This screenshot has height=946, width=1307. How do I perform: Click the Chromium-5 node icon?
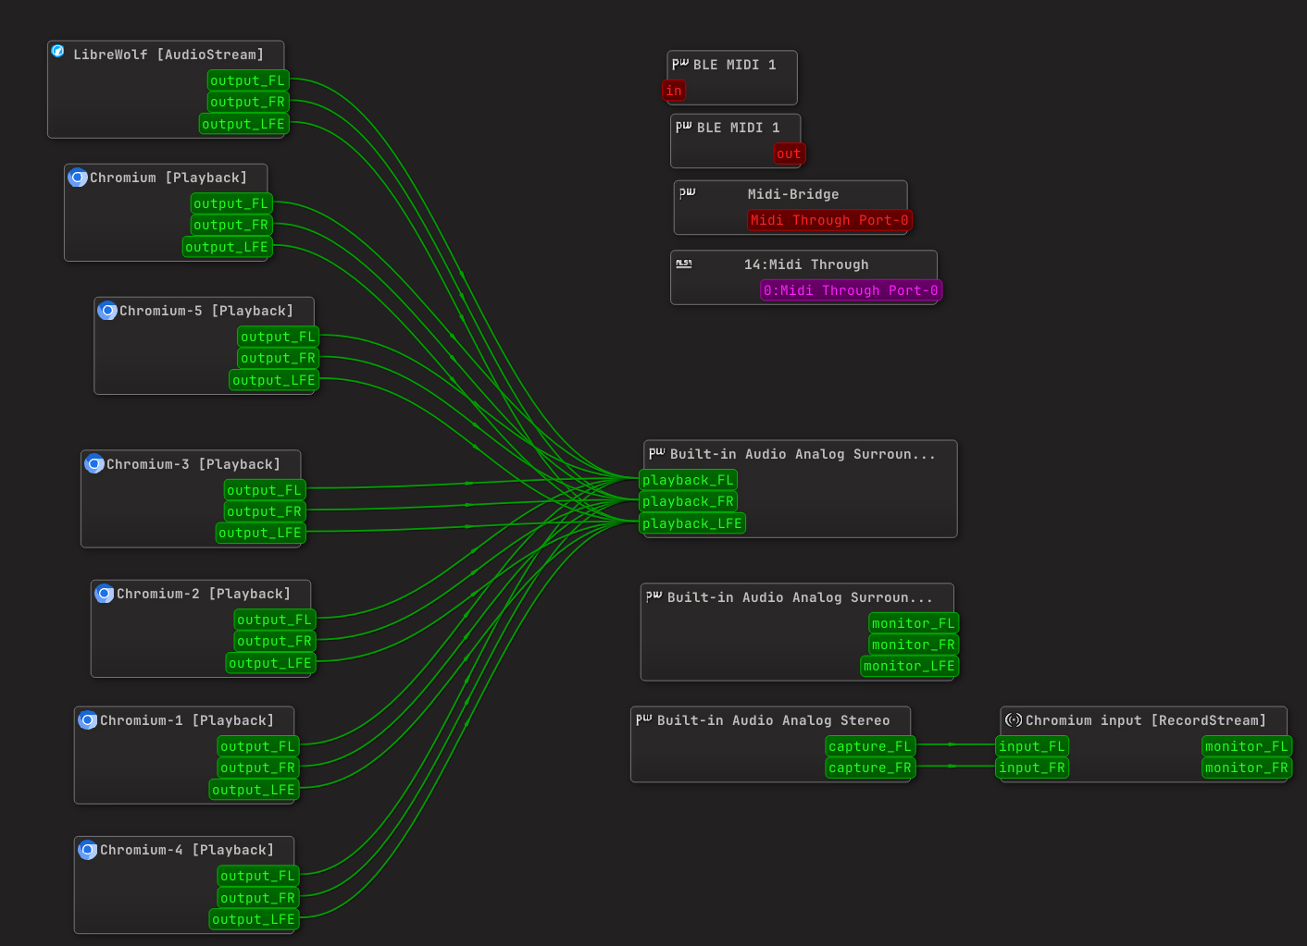107,311
